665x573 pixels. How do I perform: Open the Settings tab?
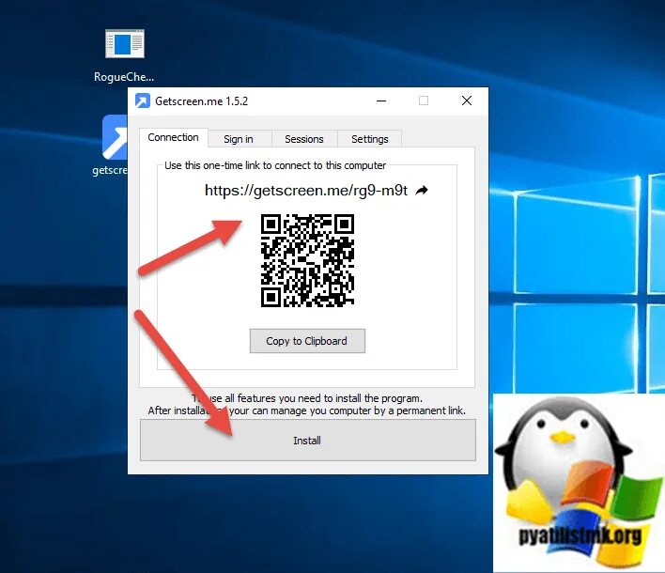pos(370,139)
